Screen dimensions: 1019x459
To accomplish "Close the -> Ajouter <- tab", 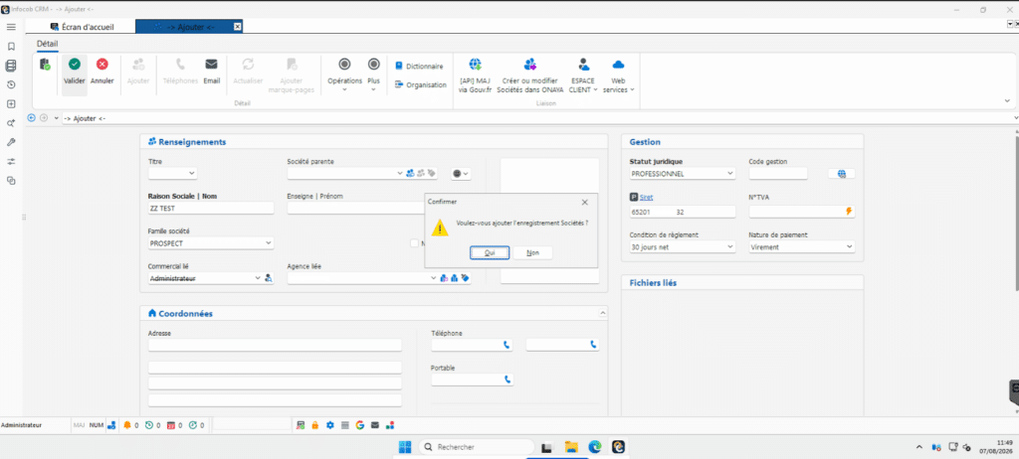I will (237, 27).
